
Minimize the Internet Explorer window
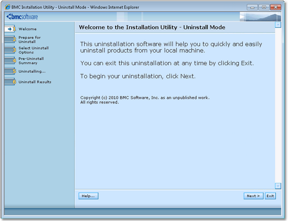pyautogui.click(x=252, y=7)
